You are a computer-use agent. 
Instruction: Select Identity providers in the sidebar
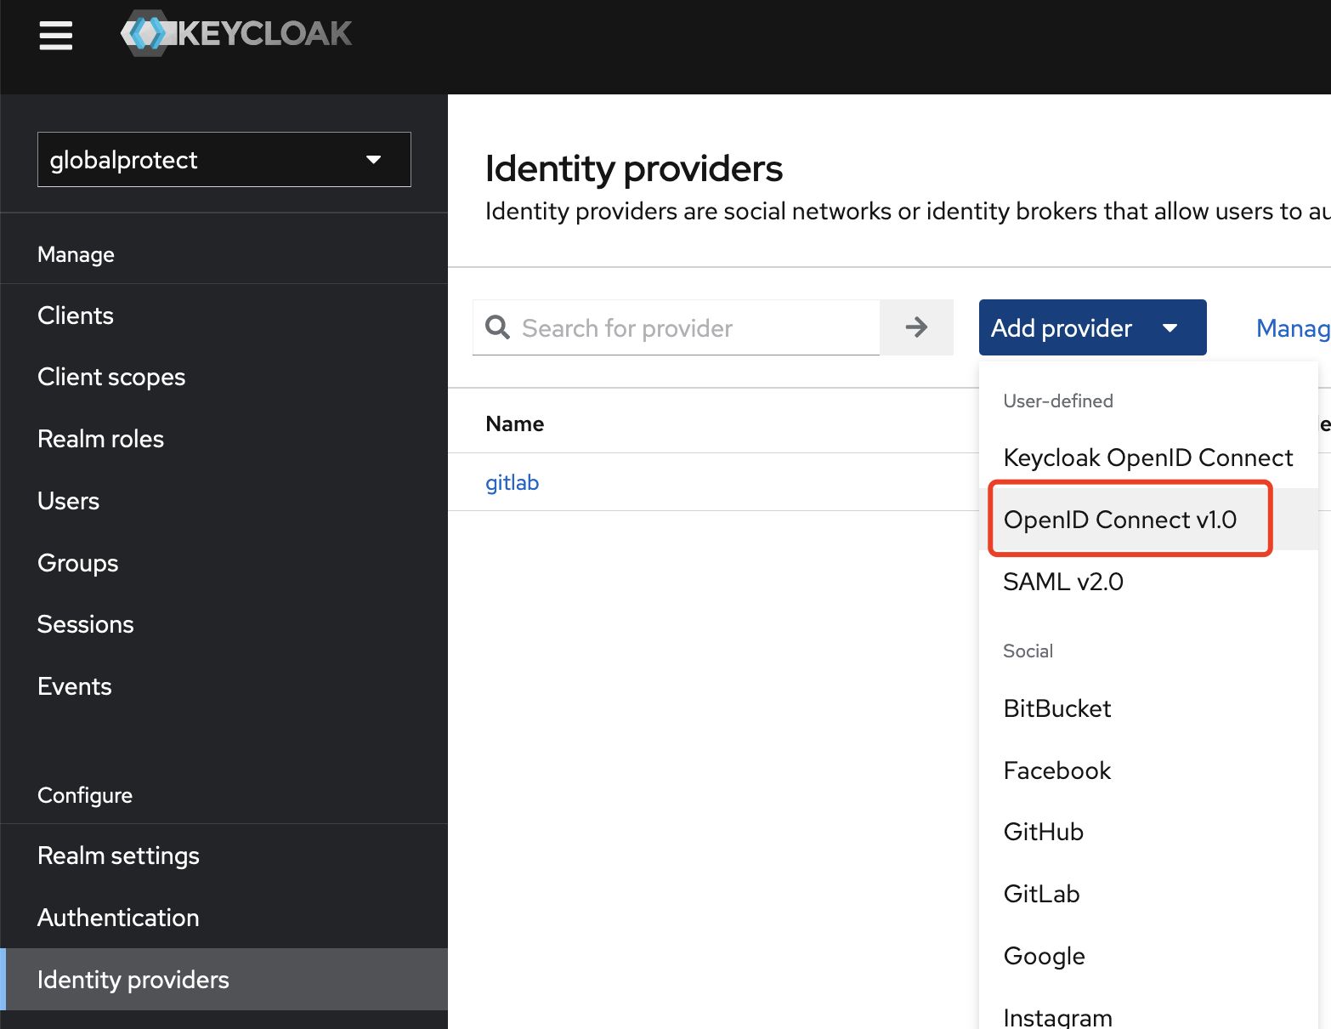(224, 980)
